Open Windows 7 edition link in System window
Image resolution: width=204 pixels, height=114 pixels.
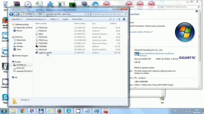coord(141,32)
